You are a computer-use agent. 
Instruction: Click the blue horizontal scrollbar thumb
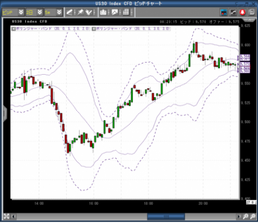click(166, 217)
